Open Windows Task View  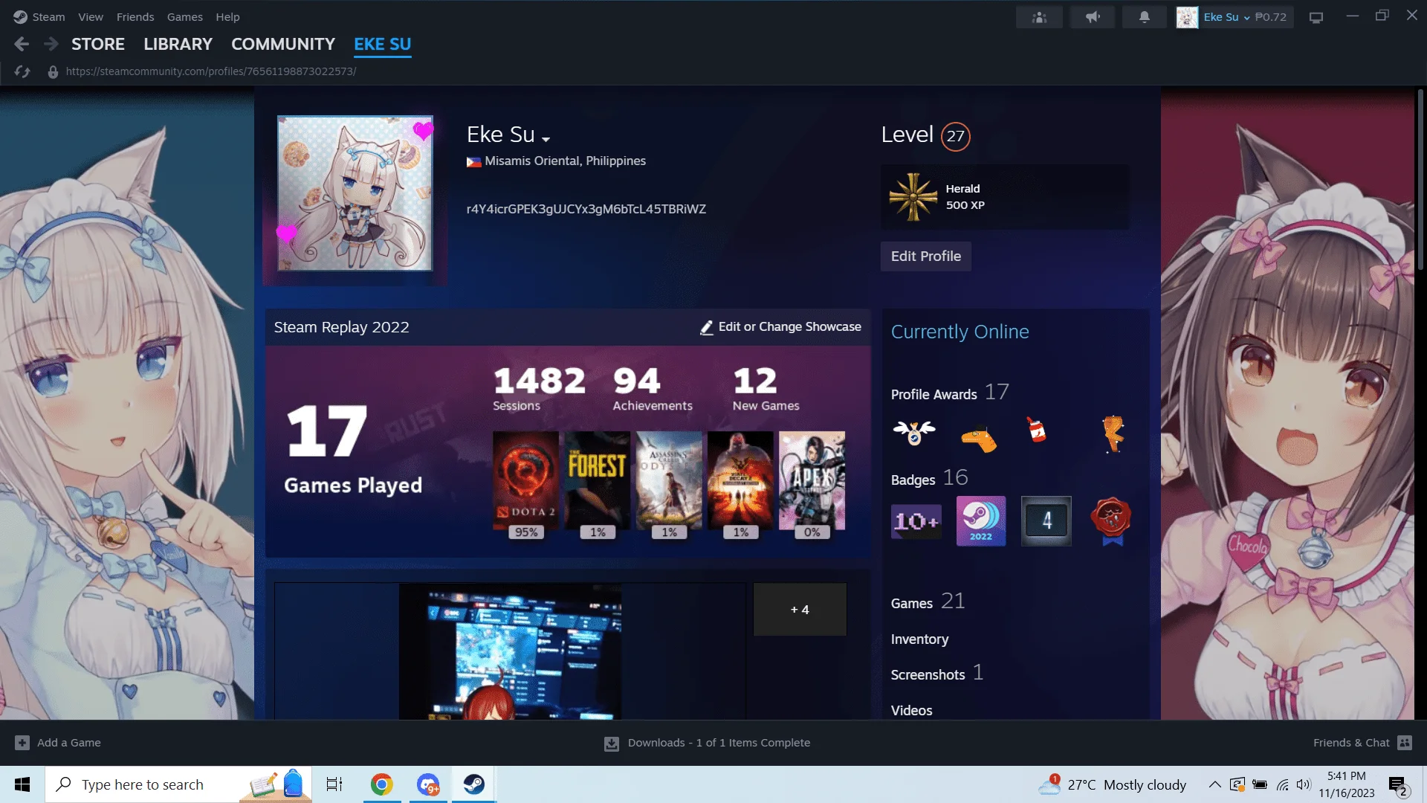334,784
